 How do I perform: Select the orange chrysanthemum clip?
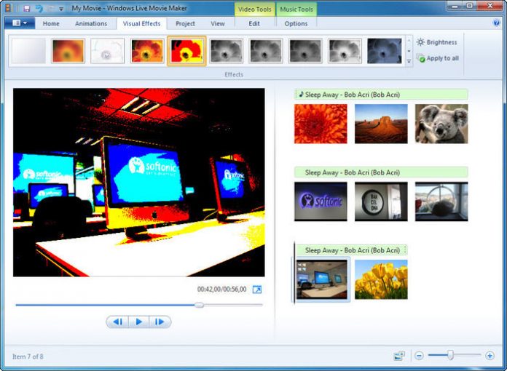[x=321, y=124]
